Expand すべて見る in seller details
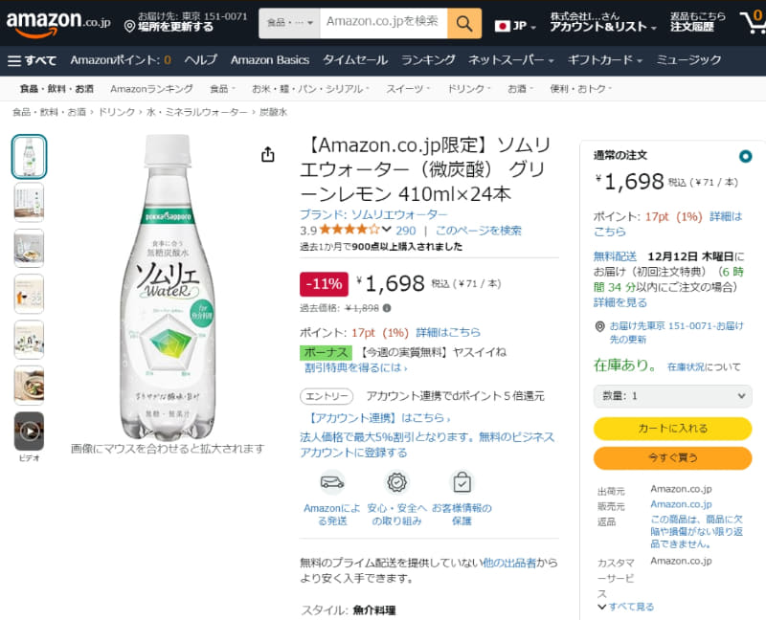 click(x=626, y=607)
